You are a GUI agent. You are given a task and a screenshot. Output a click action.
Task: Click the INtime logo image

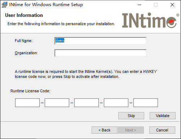[150, 20]
